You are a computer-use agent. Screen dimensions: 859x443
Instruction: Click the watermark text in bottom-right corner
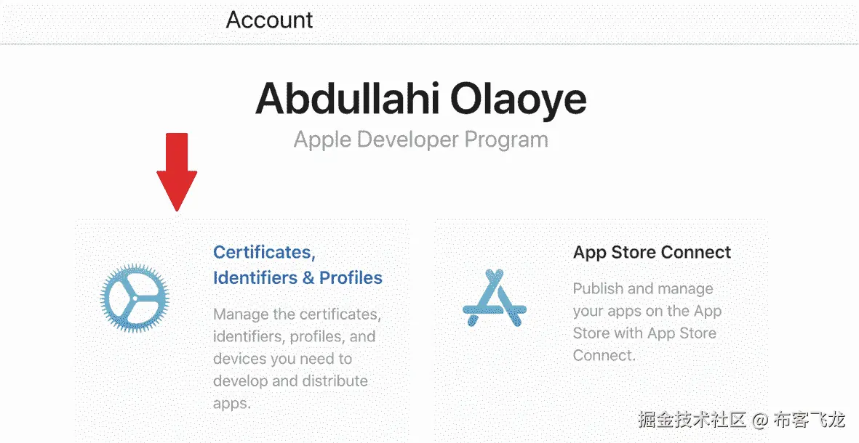tap(742, 419)
